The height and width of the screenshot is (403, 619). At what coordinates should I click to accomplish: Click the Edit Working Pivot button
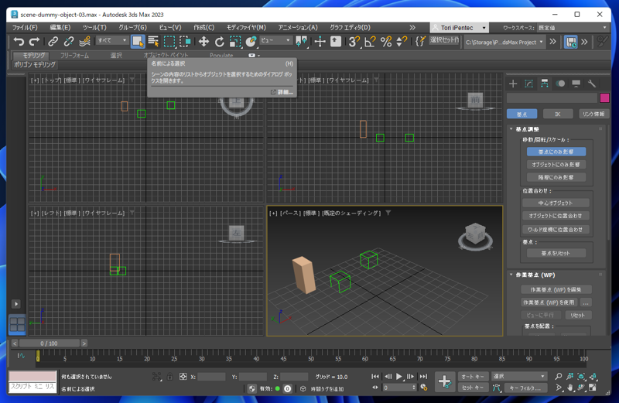tap(556, 289)
